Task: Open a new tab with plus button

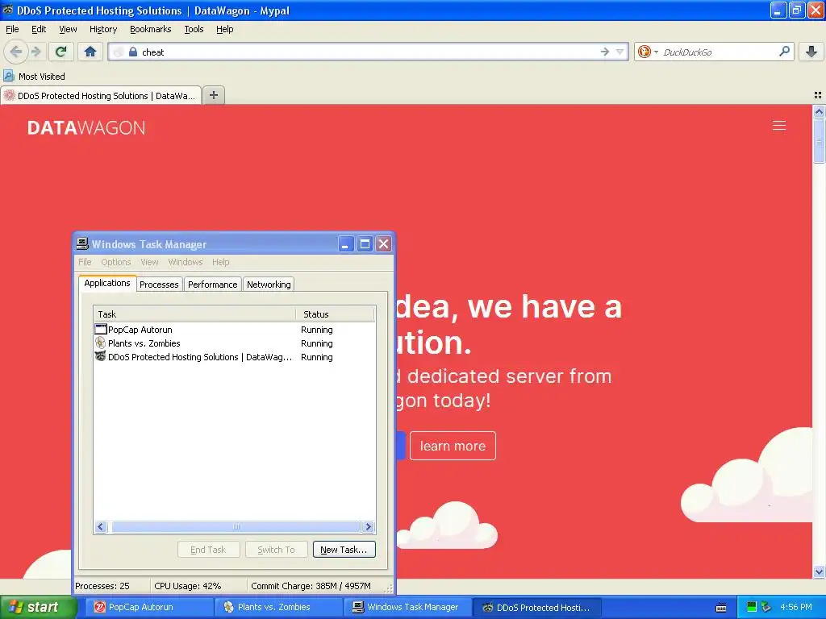Action: pyautogui.click(x=213, y=95)
